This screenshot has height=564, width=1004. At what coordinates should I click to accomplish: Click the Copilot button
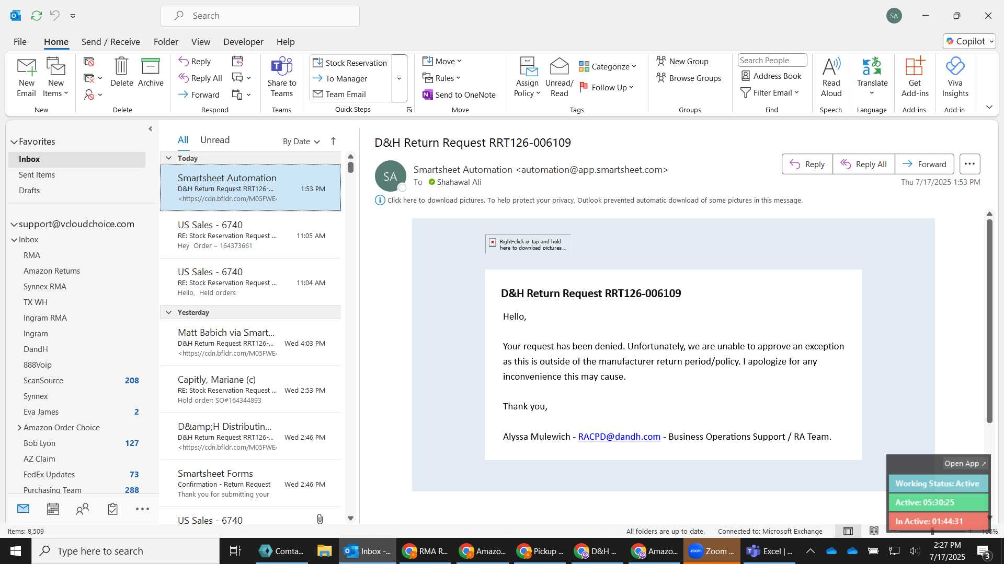(969, 41)
